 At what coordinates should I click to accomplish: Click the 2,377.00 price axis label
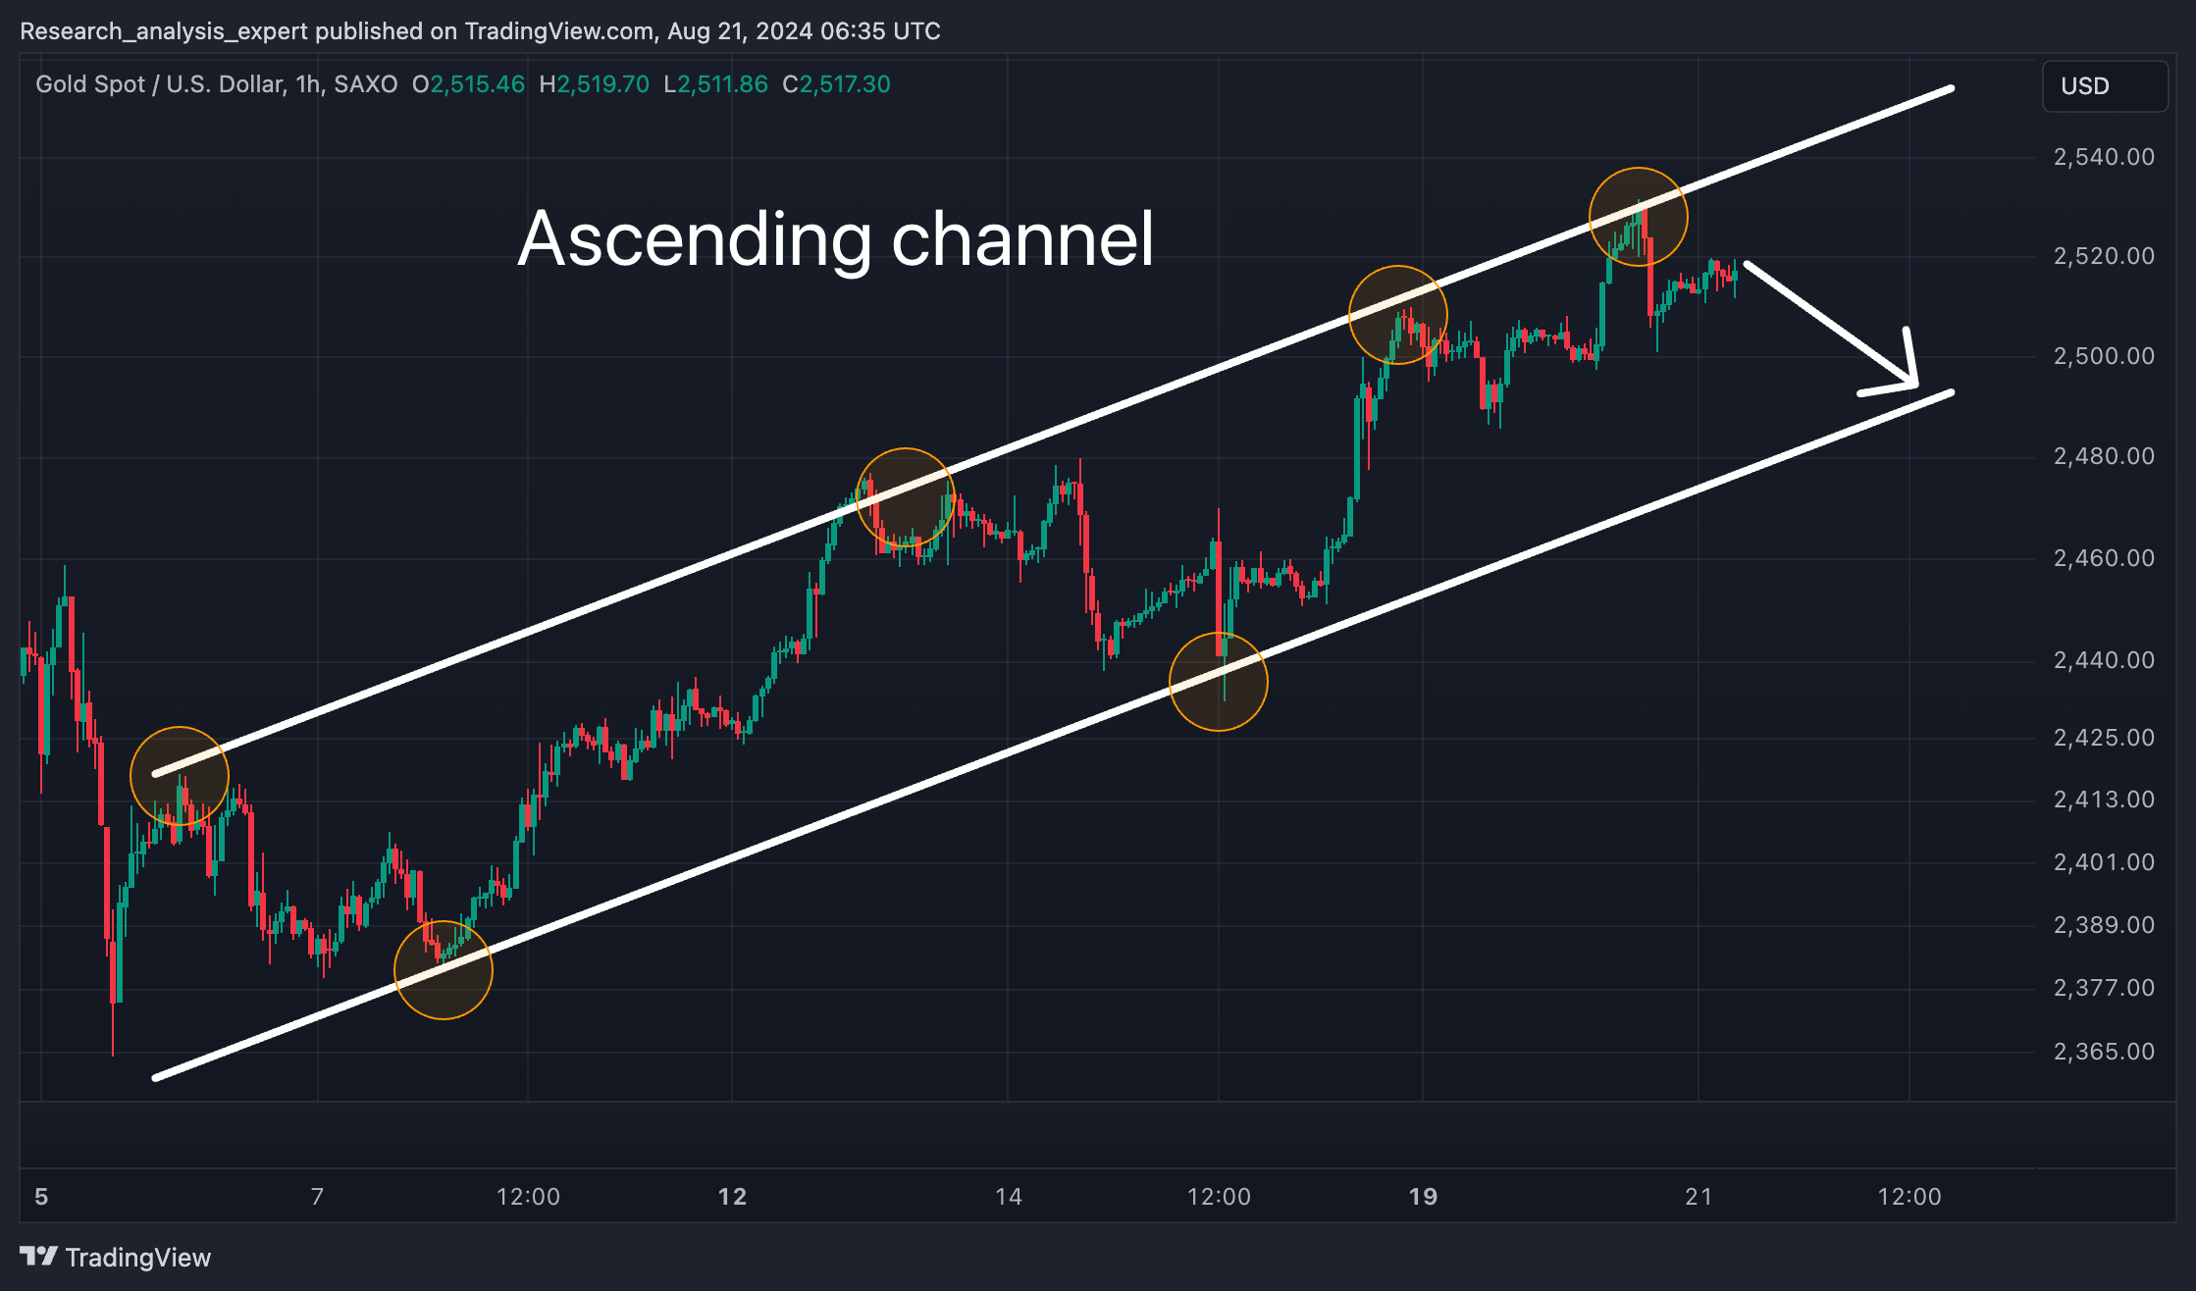(x=2104, y=988)
